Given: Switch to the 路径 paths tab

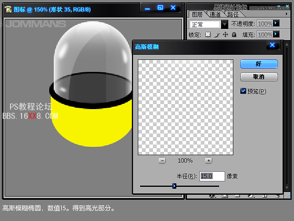Looking at the screenshot, I should (x=233, y=15).
